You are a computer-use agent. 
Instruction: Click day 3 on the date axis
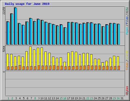tap(16, 98)
